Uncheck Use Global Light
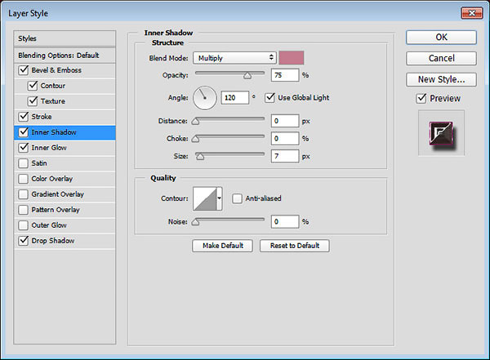Image resolution: width=490 pixels, height=360 pixels. pos(269,98)
